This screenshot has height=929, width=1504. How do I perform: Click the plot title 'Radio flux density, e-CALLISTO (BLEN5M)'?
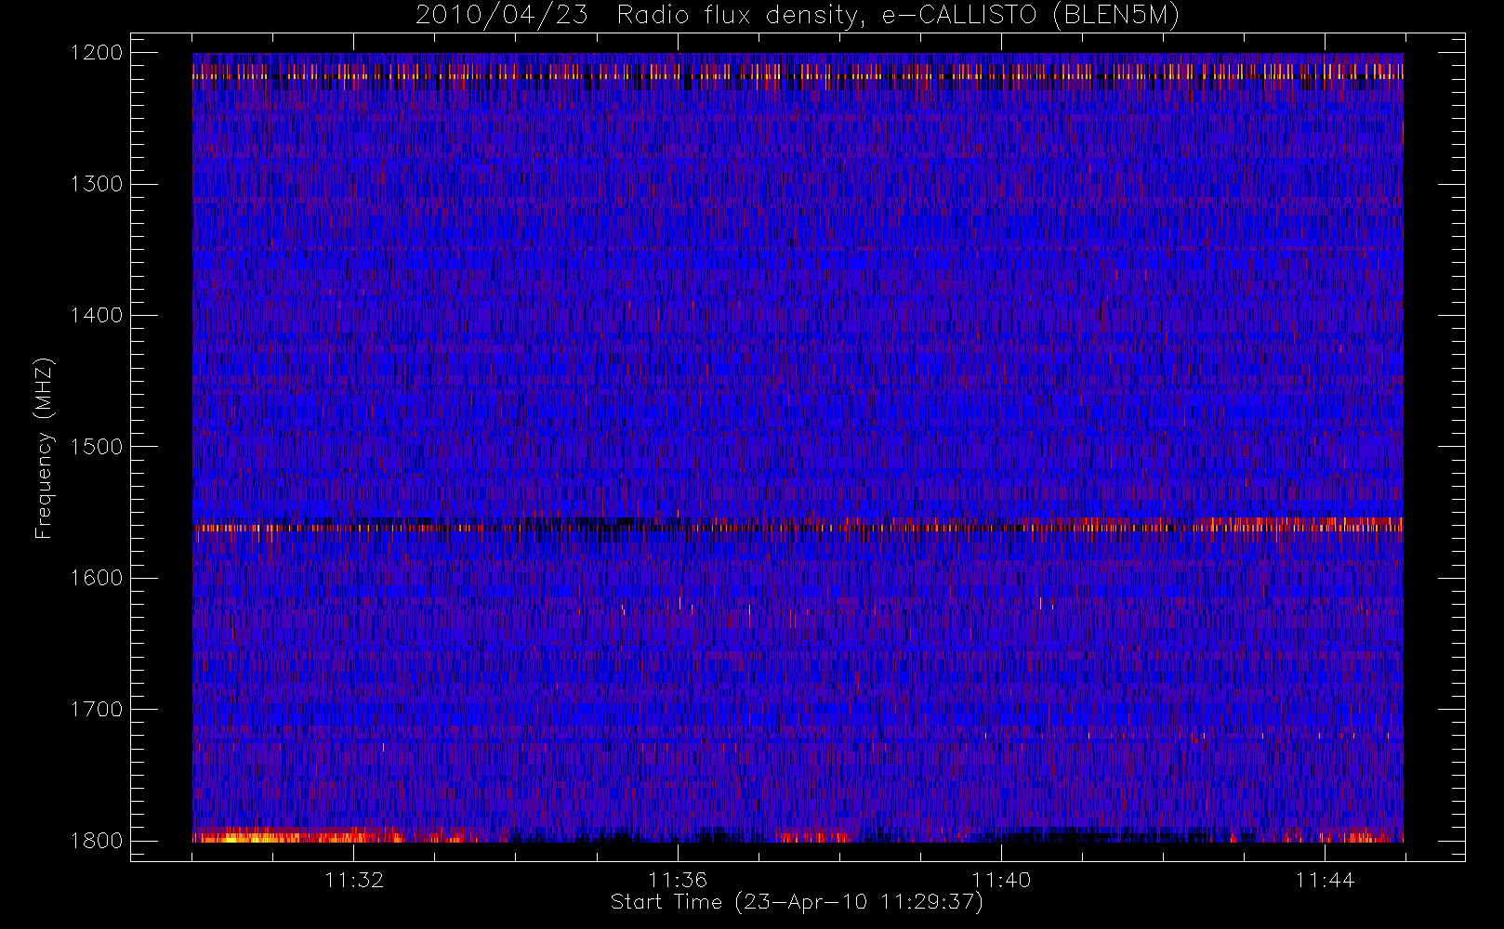click(x=898, y=16)
